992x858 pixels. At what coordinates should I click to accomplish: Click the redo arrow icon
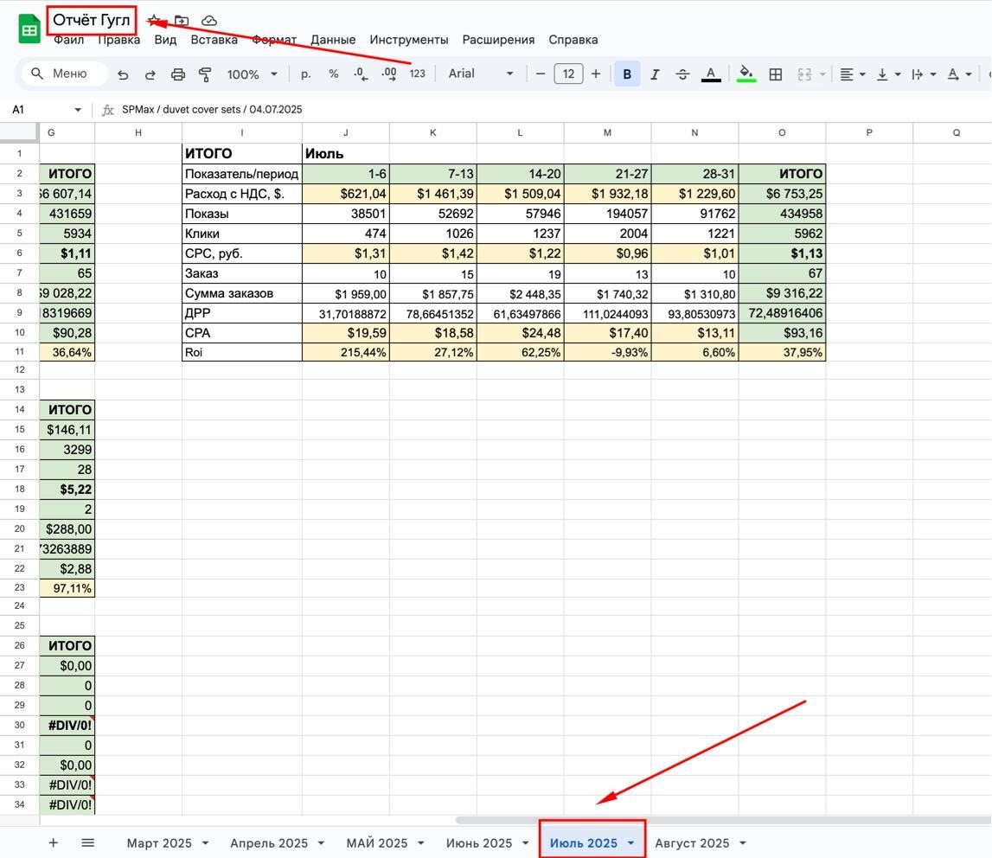click(150, 74)
